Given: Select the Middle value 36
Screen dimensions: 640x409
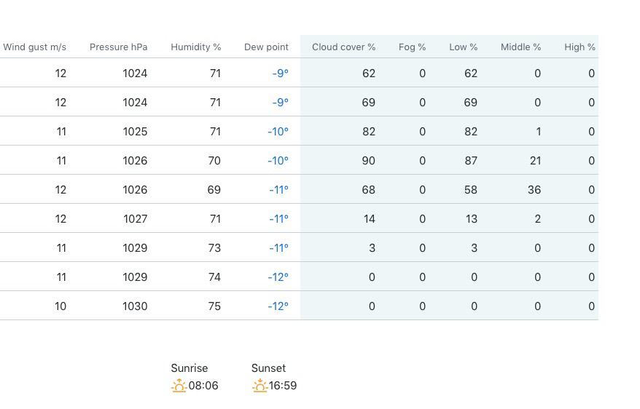Looking at the screenshot, I should [534, 190].
